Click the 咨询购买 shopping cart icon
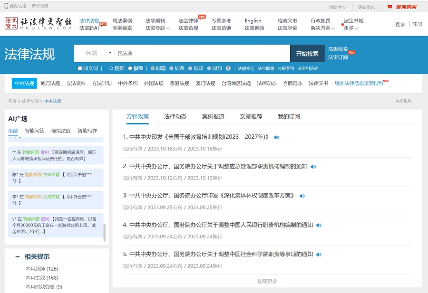428x293 pixels. click(389, 7)
